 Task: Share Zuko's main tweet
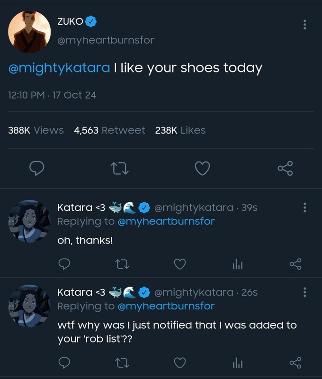[285, 168]
